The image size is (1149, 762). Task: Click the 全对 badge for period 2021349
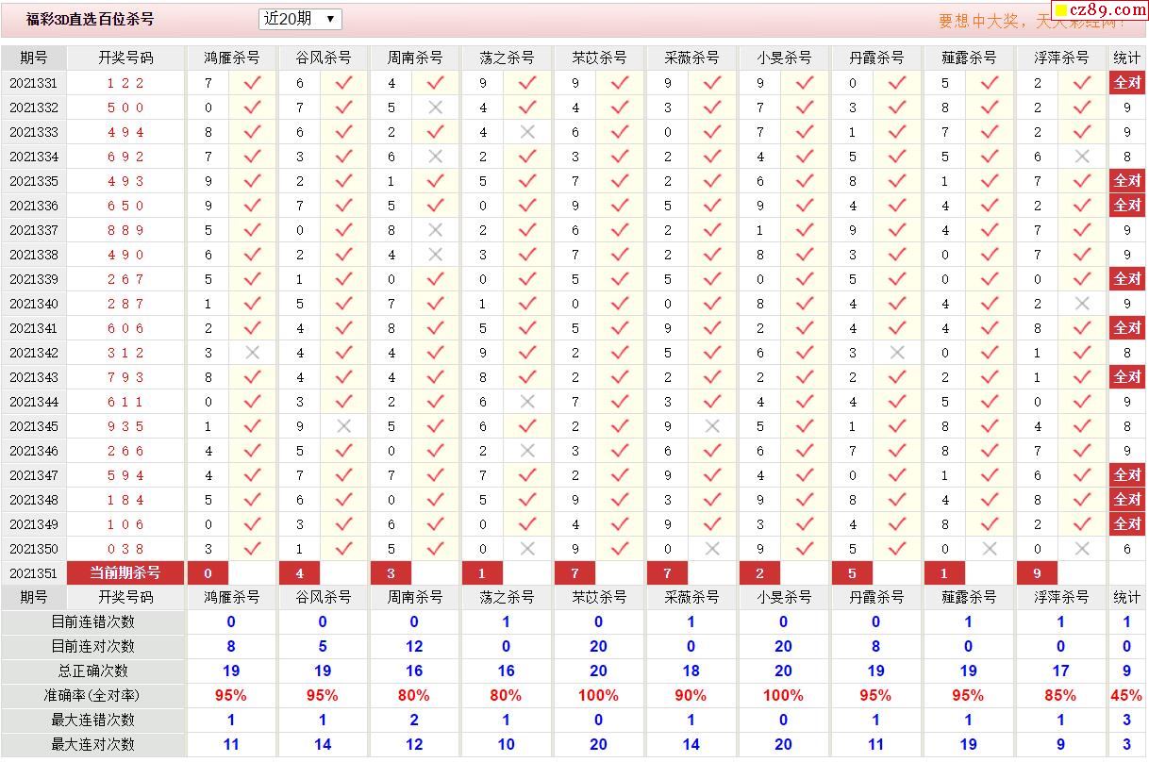point(1127,524)
